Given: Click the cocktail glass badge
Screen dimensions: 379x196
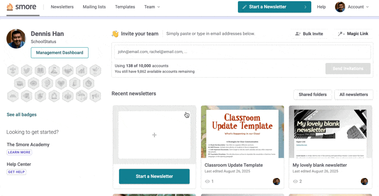Looking at the screenshot, I should tap(95, 71).
